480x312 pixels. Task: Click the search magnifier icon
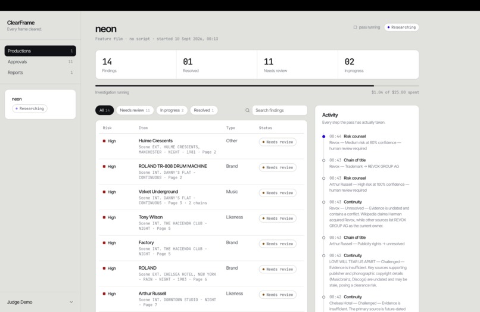[x=247, y=110]
